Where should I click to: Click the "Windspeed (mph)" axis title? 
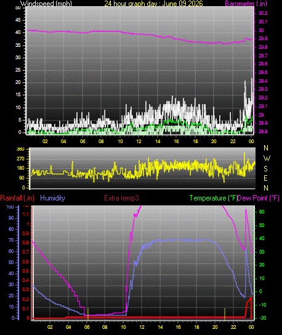(x=46, y=4)
